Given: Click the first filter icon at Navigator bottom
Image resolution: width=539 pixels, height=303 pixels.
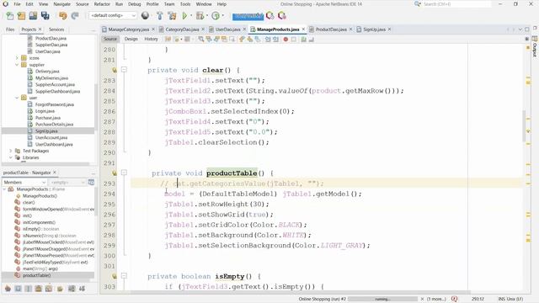Looking at the screenshot, I should tap(8, 289).
